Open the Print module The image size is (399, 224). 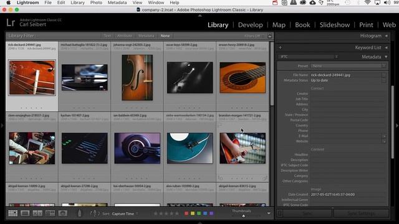click(366, 25)
